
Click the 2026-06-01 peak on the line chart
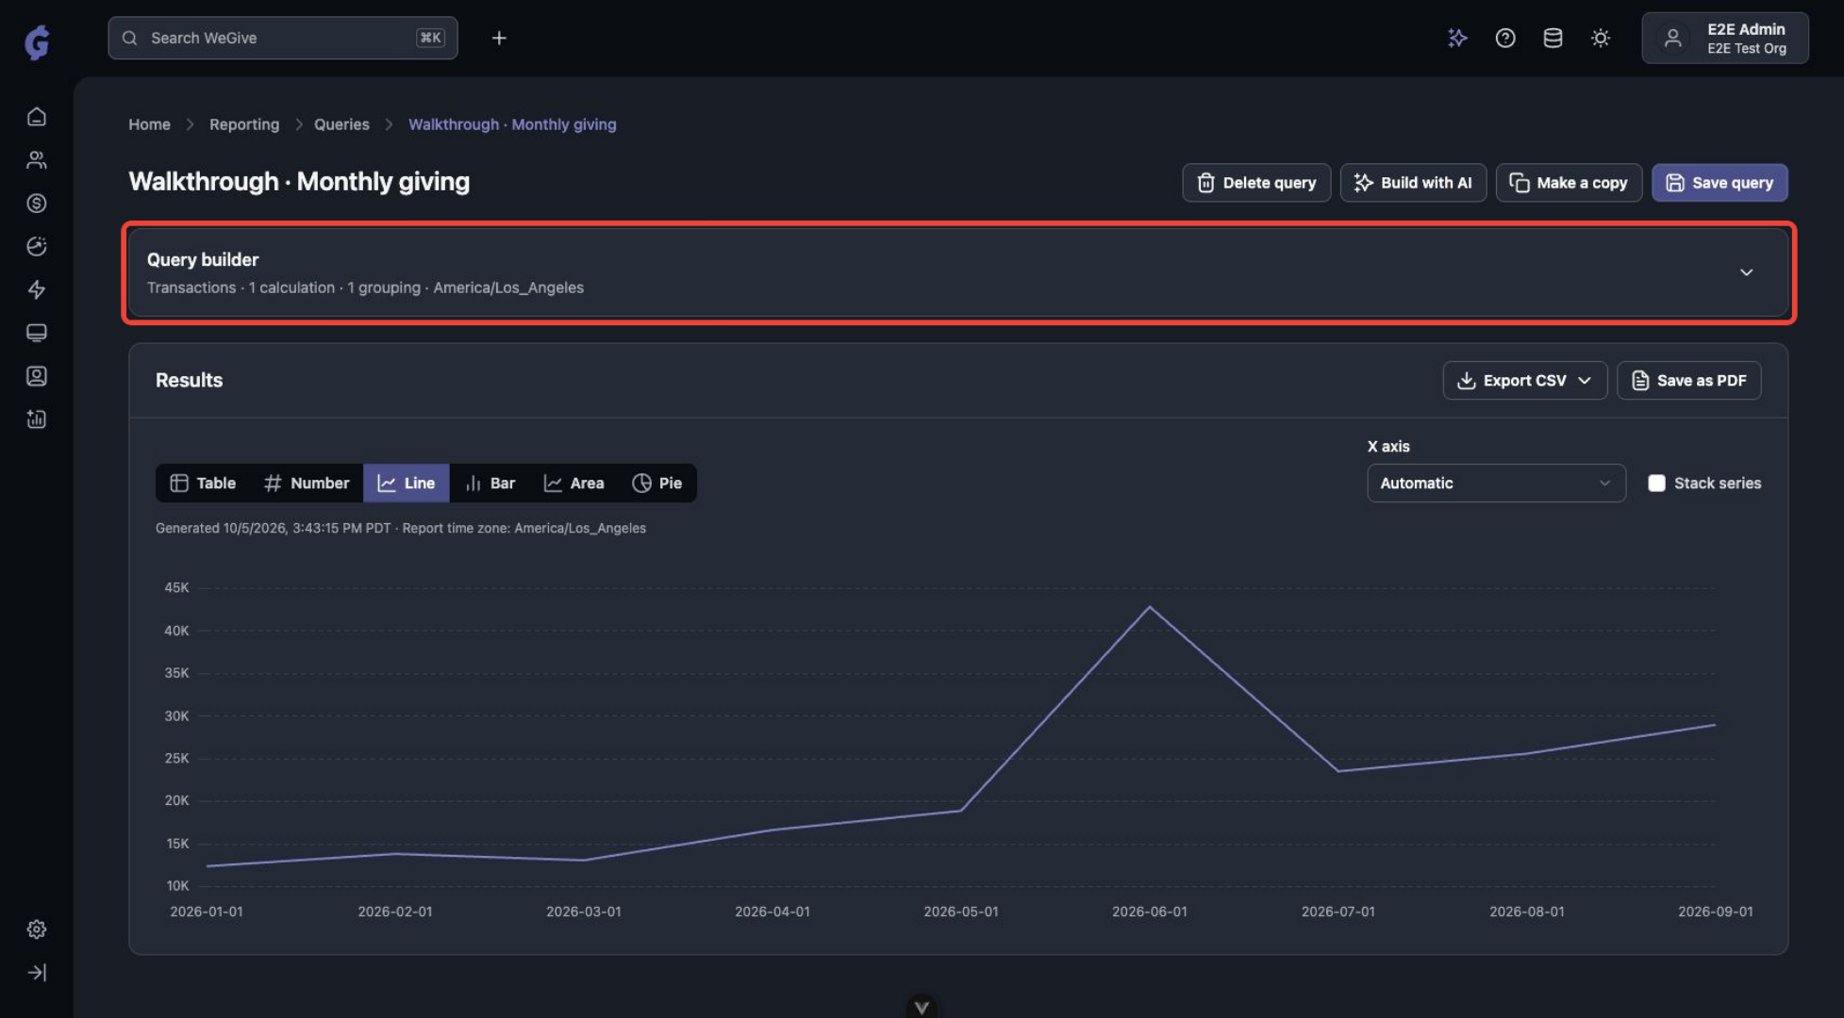1149,607
